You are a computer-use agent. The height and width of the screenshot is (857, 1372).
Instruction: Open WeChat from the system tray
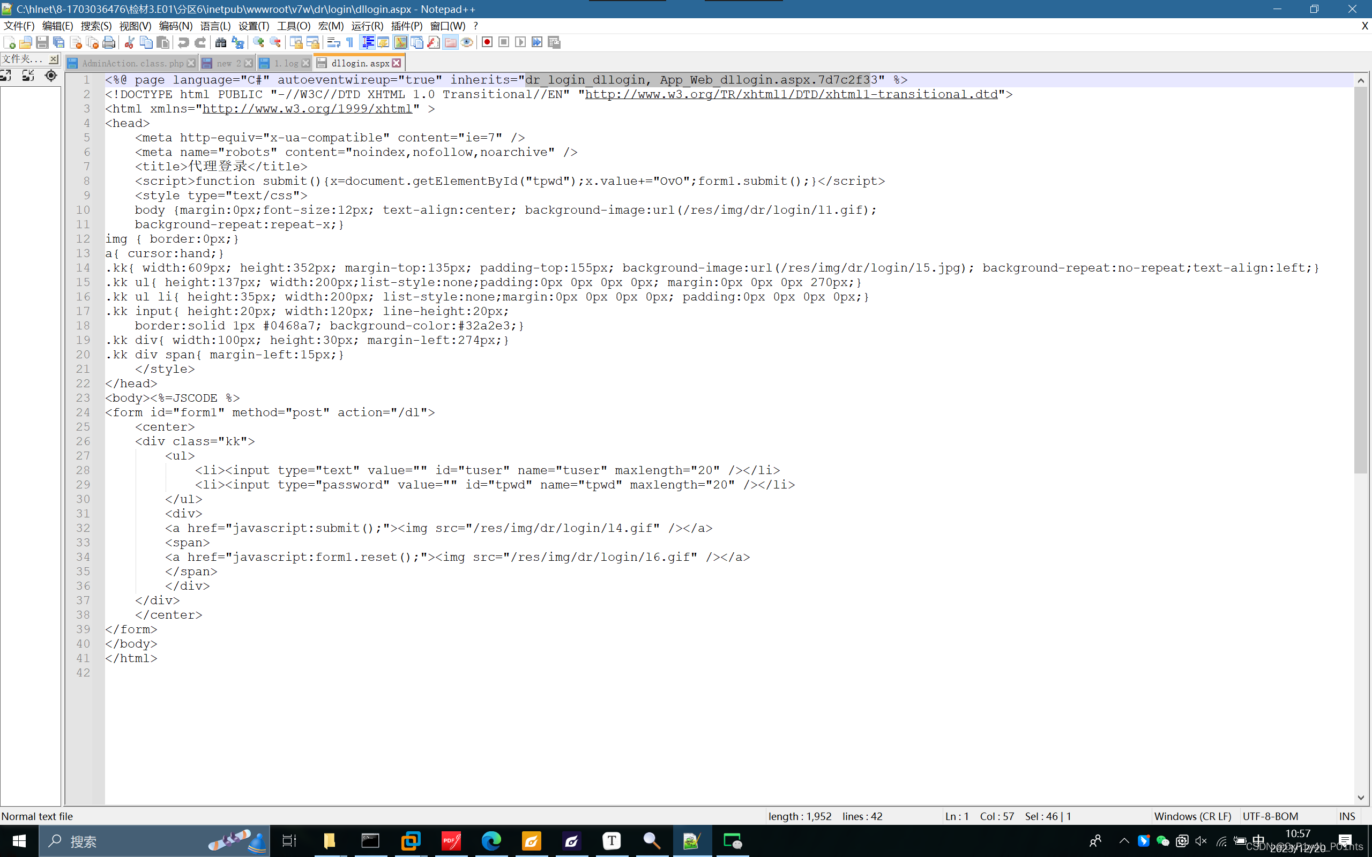coord(1163,841)
